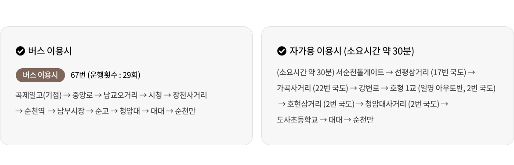Click the 시청 stop name
514x165 pixels.
(x=155, y=95)
